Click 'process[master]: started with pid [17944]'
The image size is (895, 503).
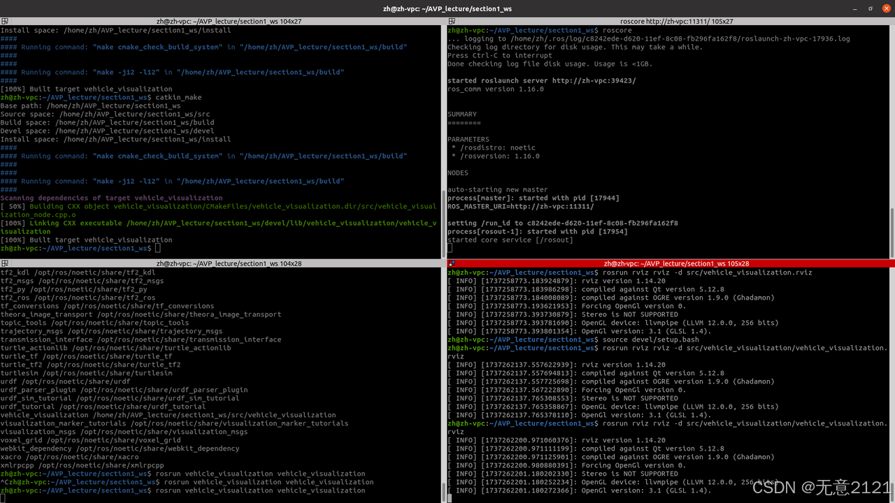click(534, 198)
